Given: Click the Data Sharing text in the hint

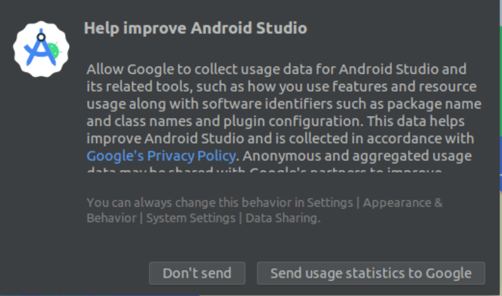Looking at the screenshot, I should point(282,218).
